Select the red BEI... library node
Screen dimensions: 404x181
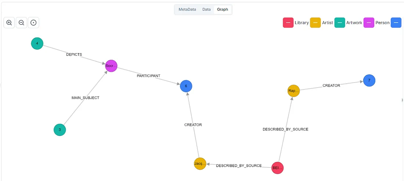tap(278, 168)
